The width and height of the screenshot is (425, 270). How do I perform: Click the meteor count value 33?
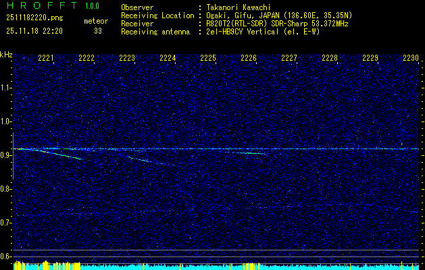click(98, 30)
